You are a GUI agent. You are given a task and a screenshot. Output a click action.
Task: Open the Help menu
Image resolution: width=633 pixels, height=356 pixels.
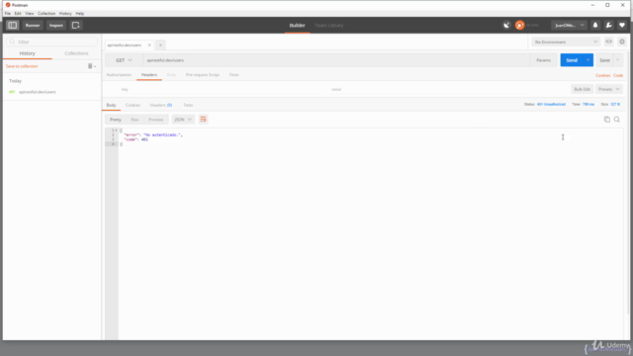[x=80, y=13]
